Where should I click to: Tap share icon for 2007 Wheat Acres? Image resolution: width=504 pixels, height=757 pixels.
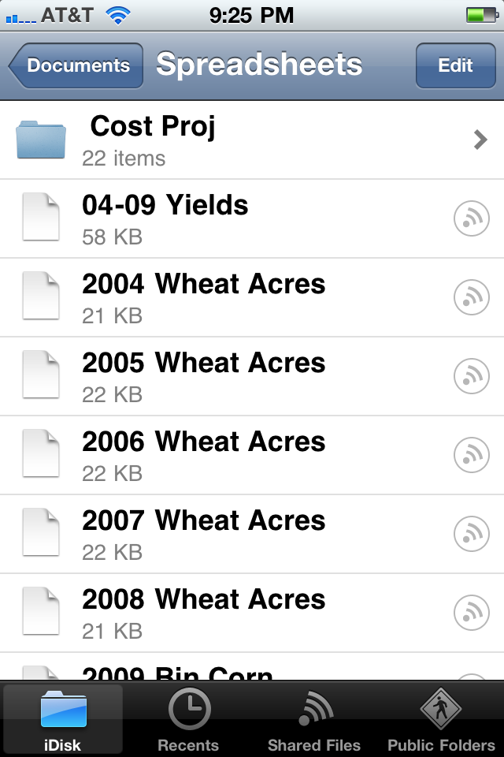[472, 534]
